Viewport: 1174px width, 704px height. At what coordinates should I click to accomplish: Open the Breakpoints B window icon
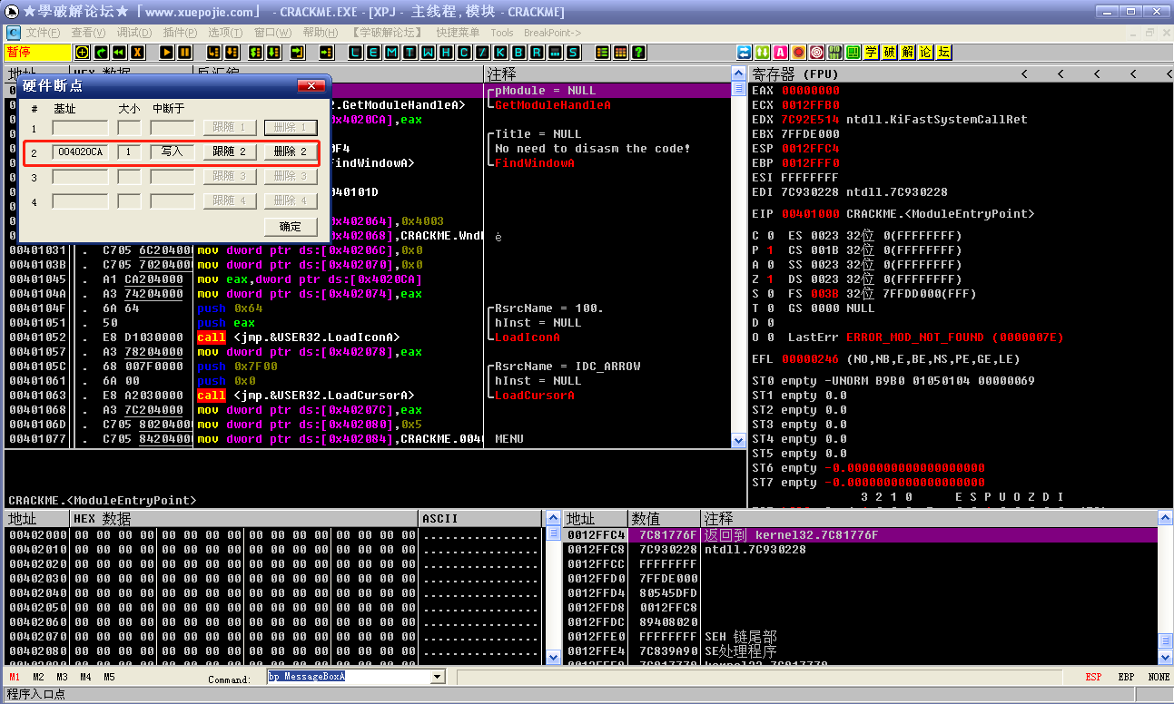coord(518,53)
